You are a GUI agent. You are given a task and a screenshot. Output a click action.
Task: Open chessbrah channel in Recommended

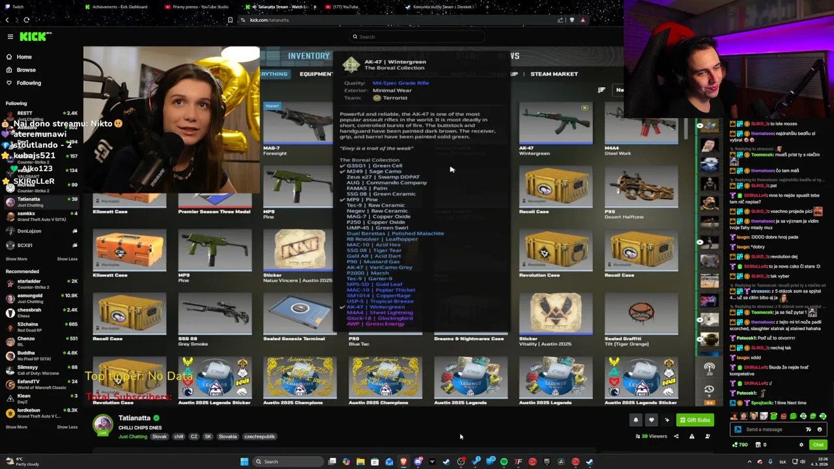pos(42,313)
